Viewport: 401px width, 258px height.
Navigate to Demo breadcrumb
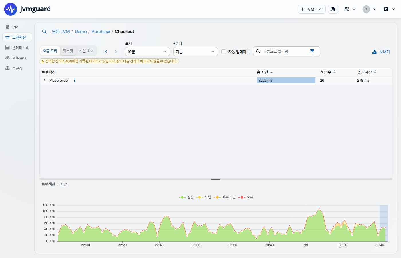(x=81, y=32)
